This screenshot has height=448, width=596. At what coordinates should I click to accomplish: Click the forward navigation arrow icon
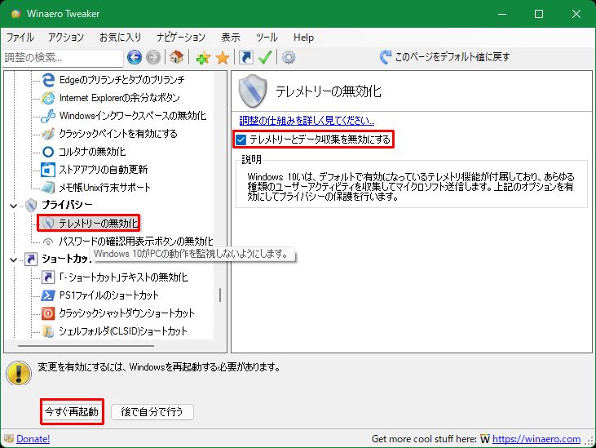tap(153, 57)
